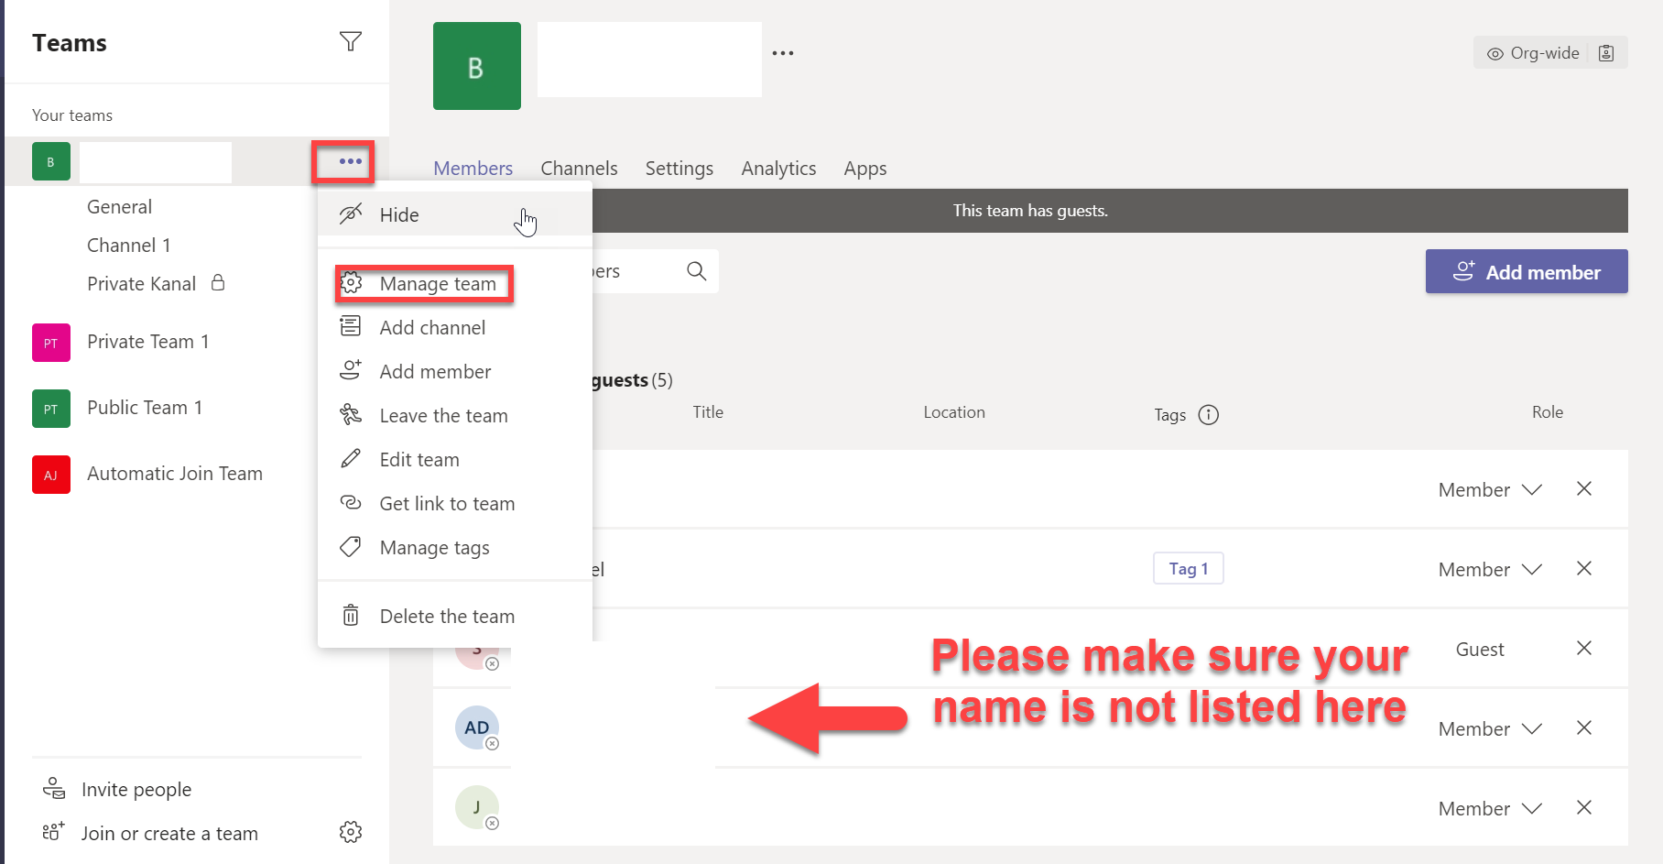This screenshot has width=1663, height=864.
Task: Choose Delete the team menu option
Action: point(454,617)
